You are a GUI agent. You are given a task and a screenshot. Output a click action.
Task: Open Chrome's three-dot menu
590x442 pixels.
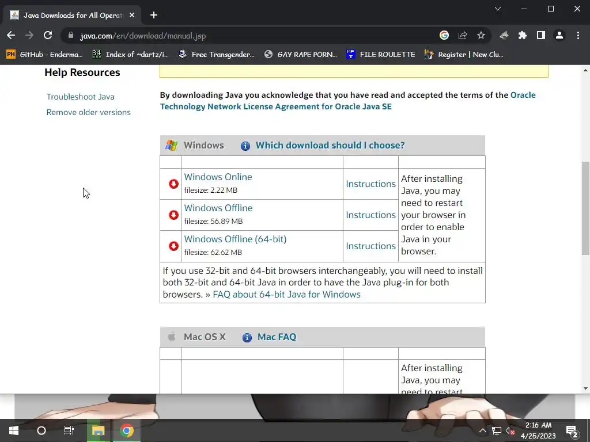[x=578, y=35]
